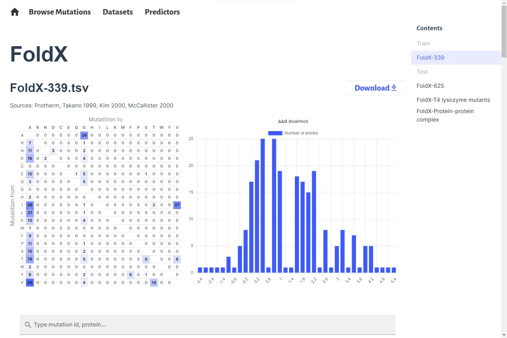Select matrix cell S to A value 15
507x338 pixels.
[30, 251]
